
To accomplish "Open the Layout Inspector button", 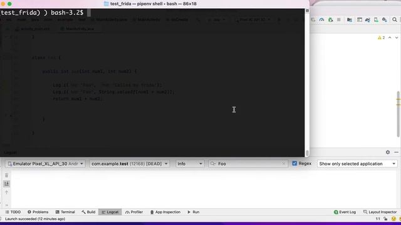I will coord(380,212).
